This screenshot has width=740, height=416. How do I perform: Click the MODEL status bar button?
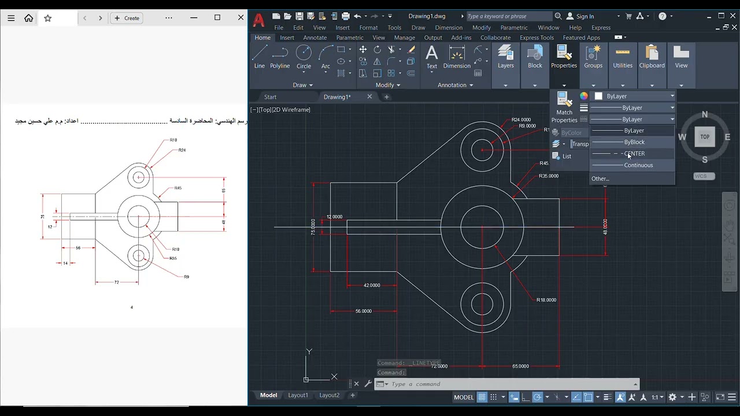tap(464, 398)
